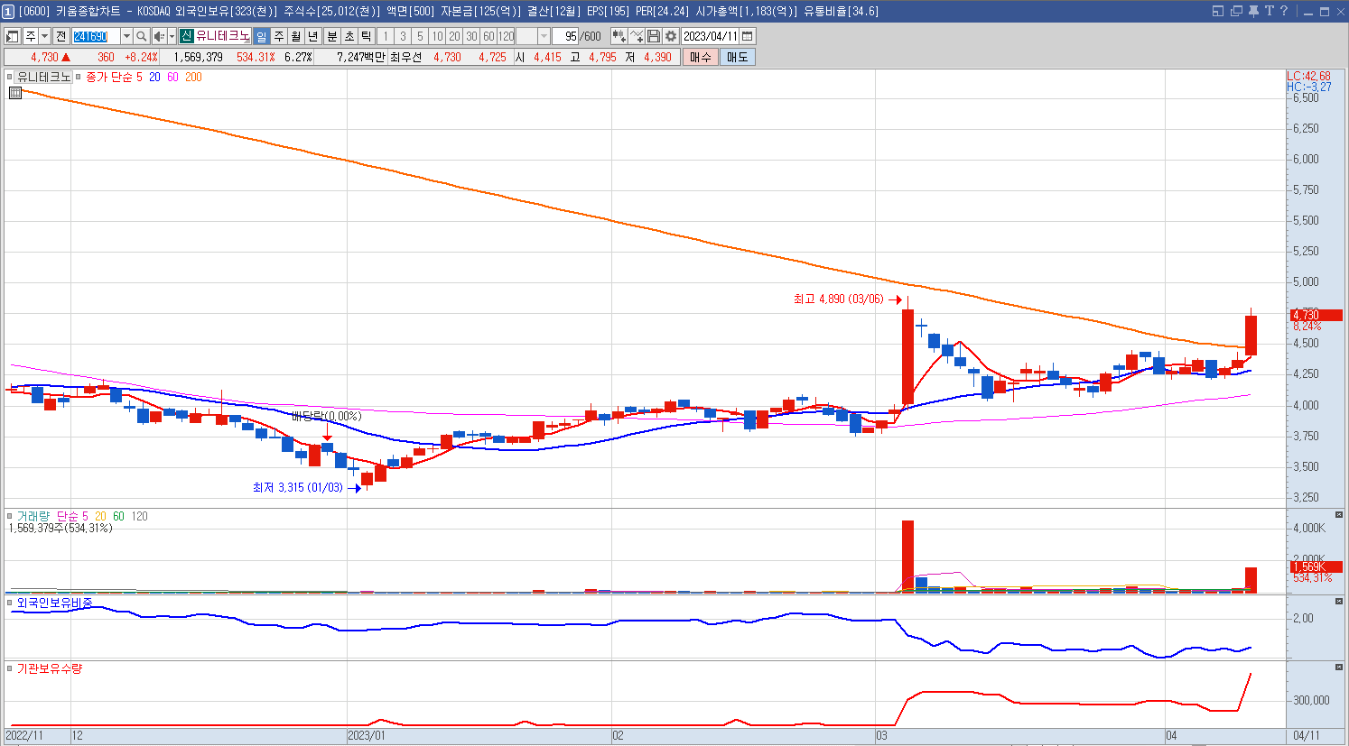Click the save chart floppy disk icon

654,36
